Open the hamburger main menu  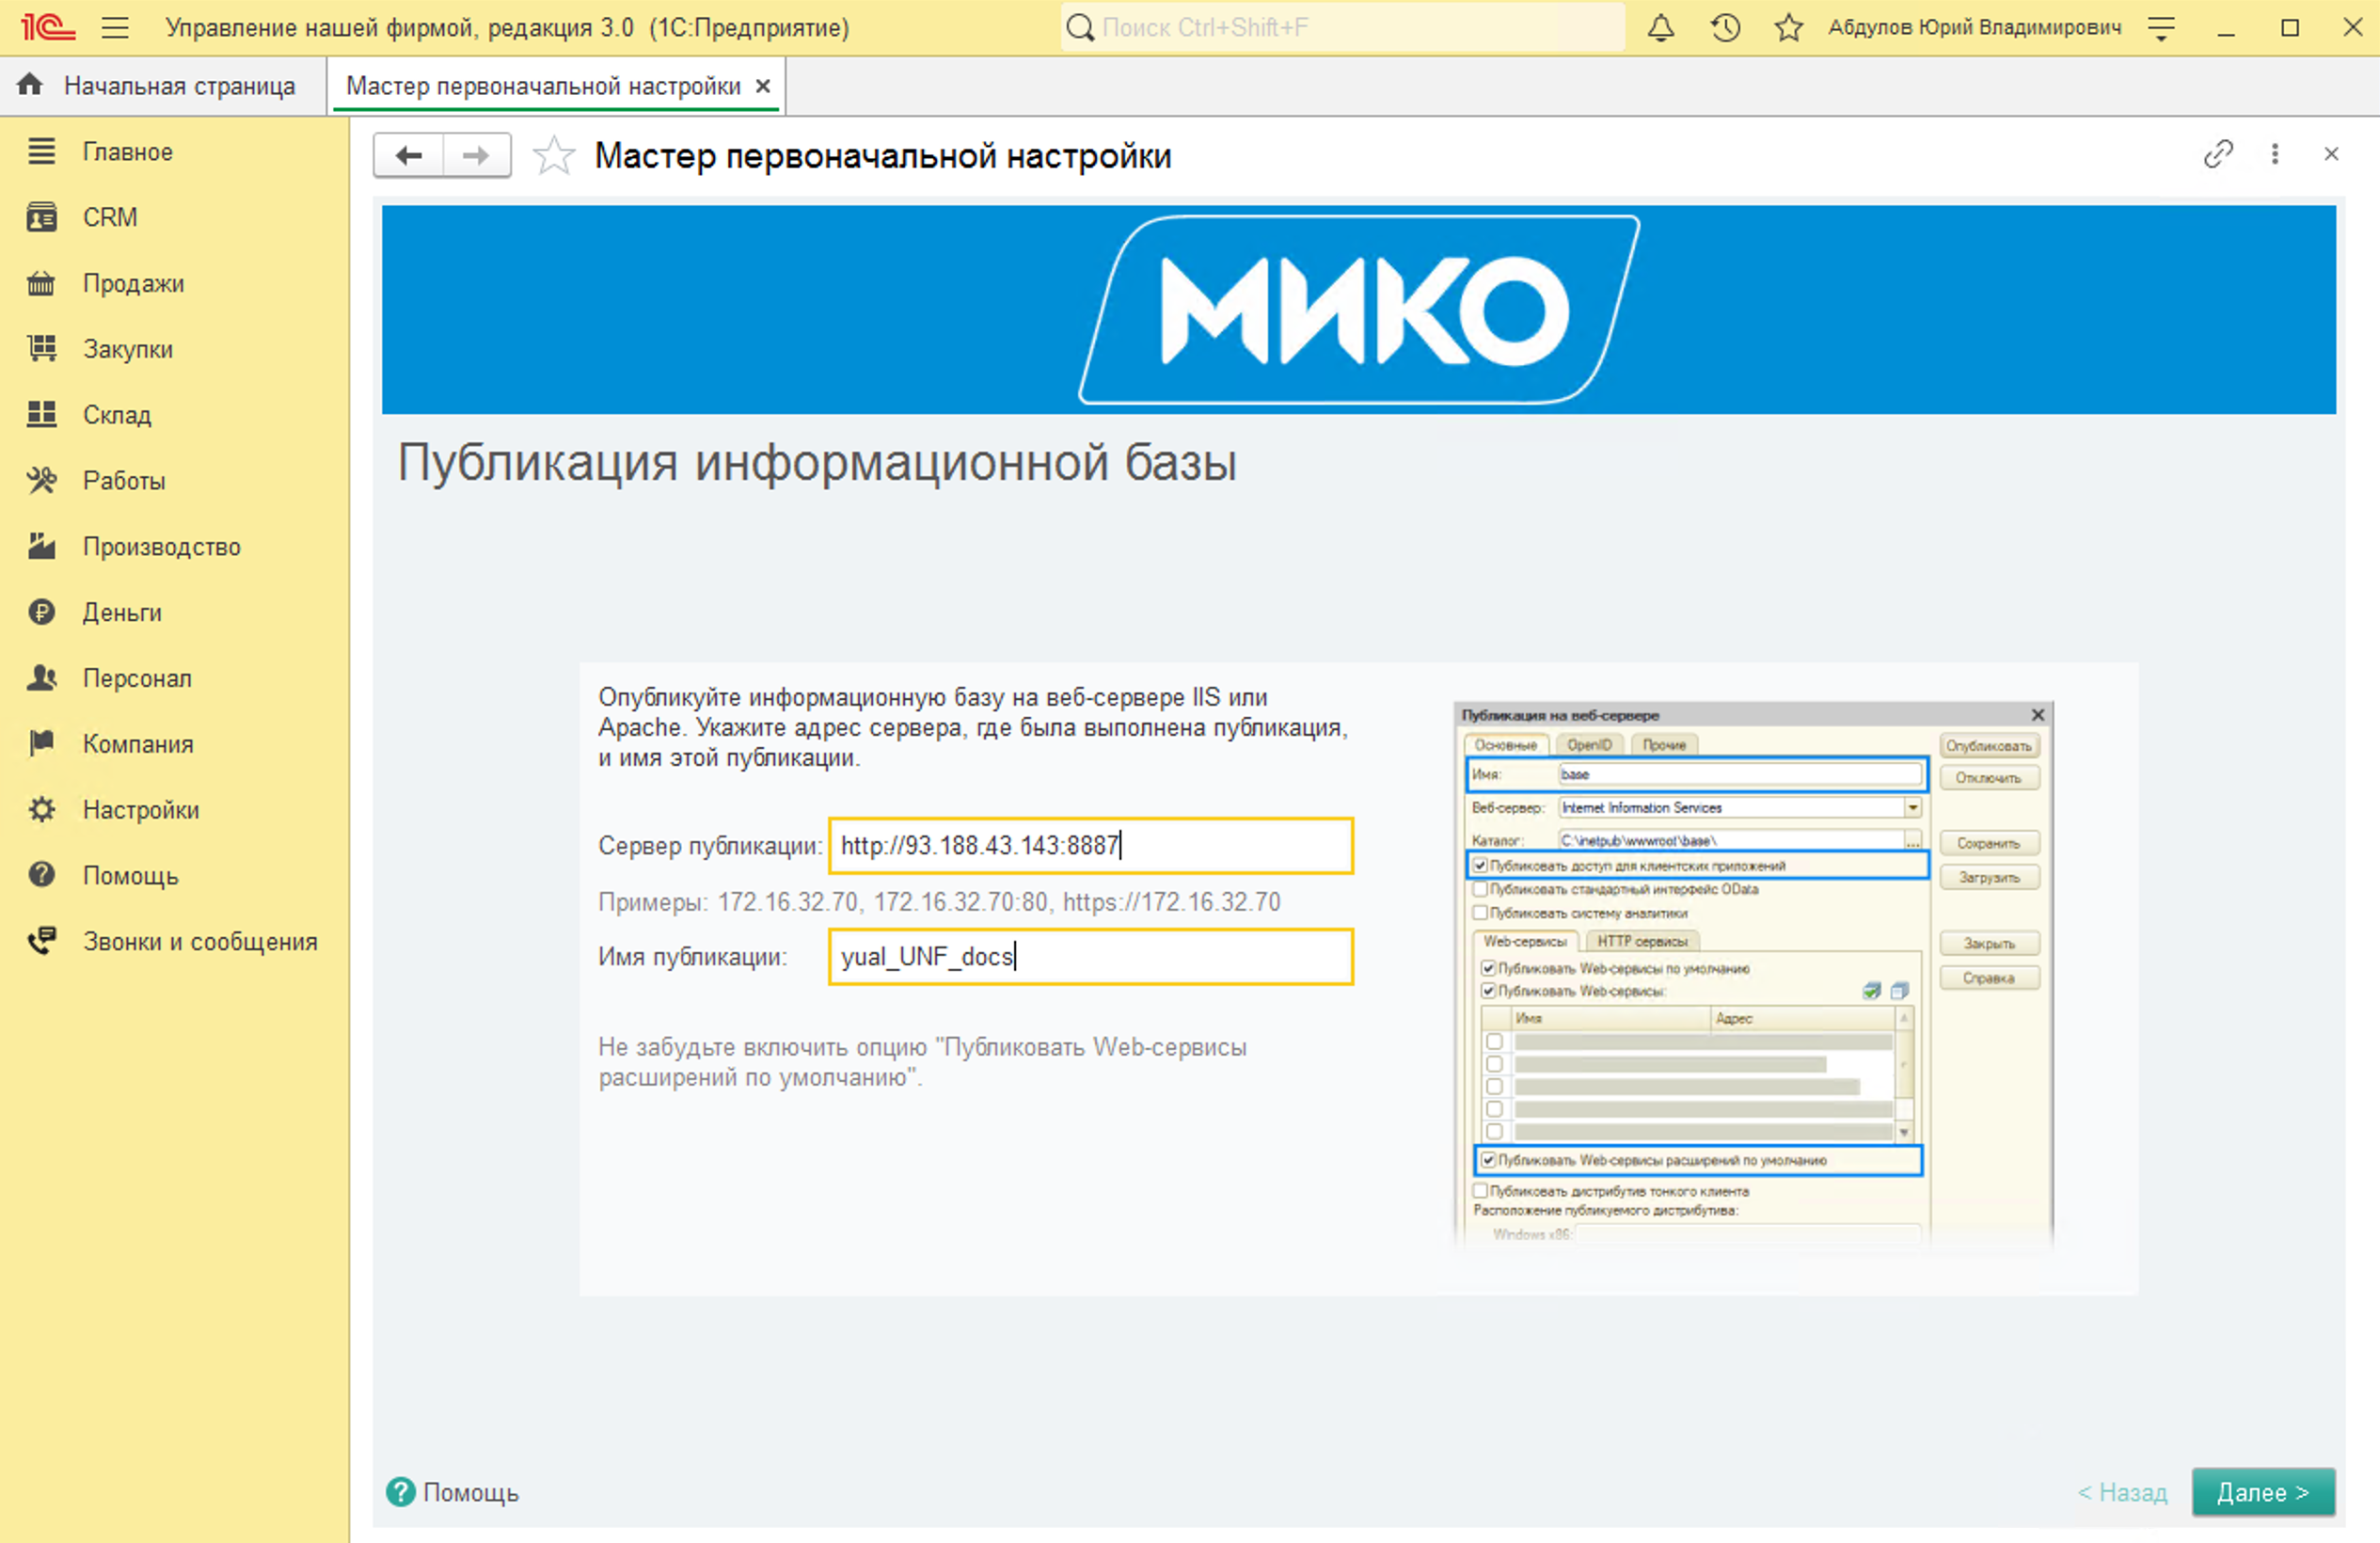coord(116,27)
